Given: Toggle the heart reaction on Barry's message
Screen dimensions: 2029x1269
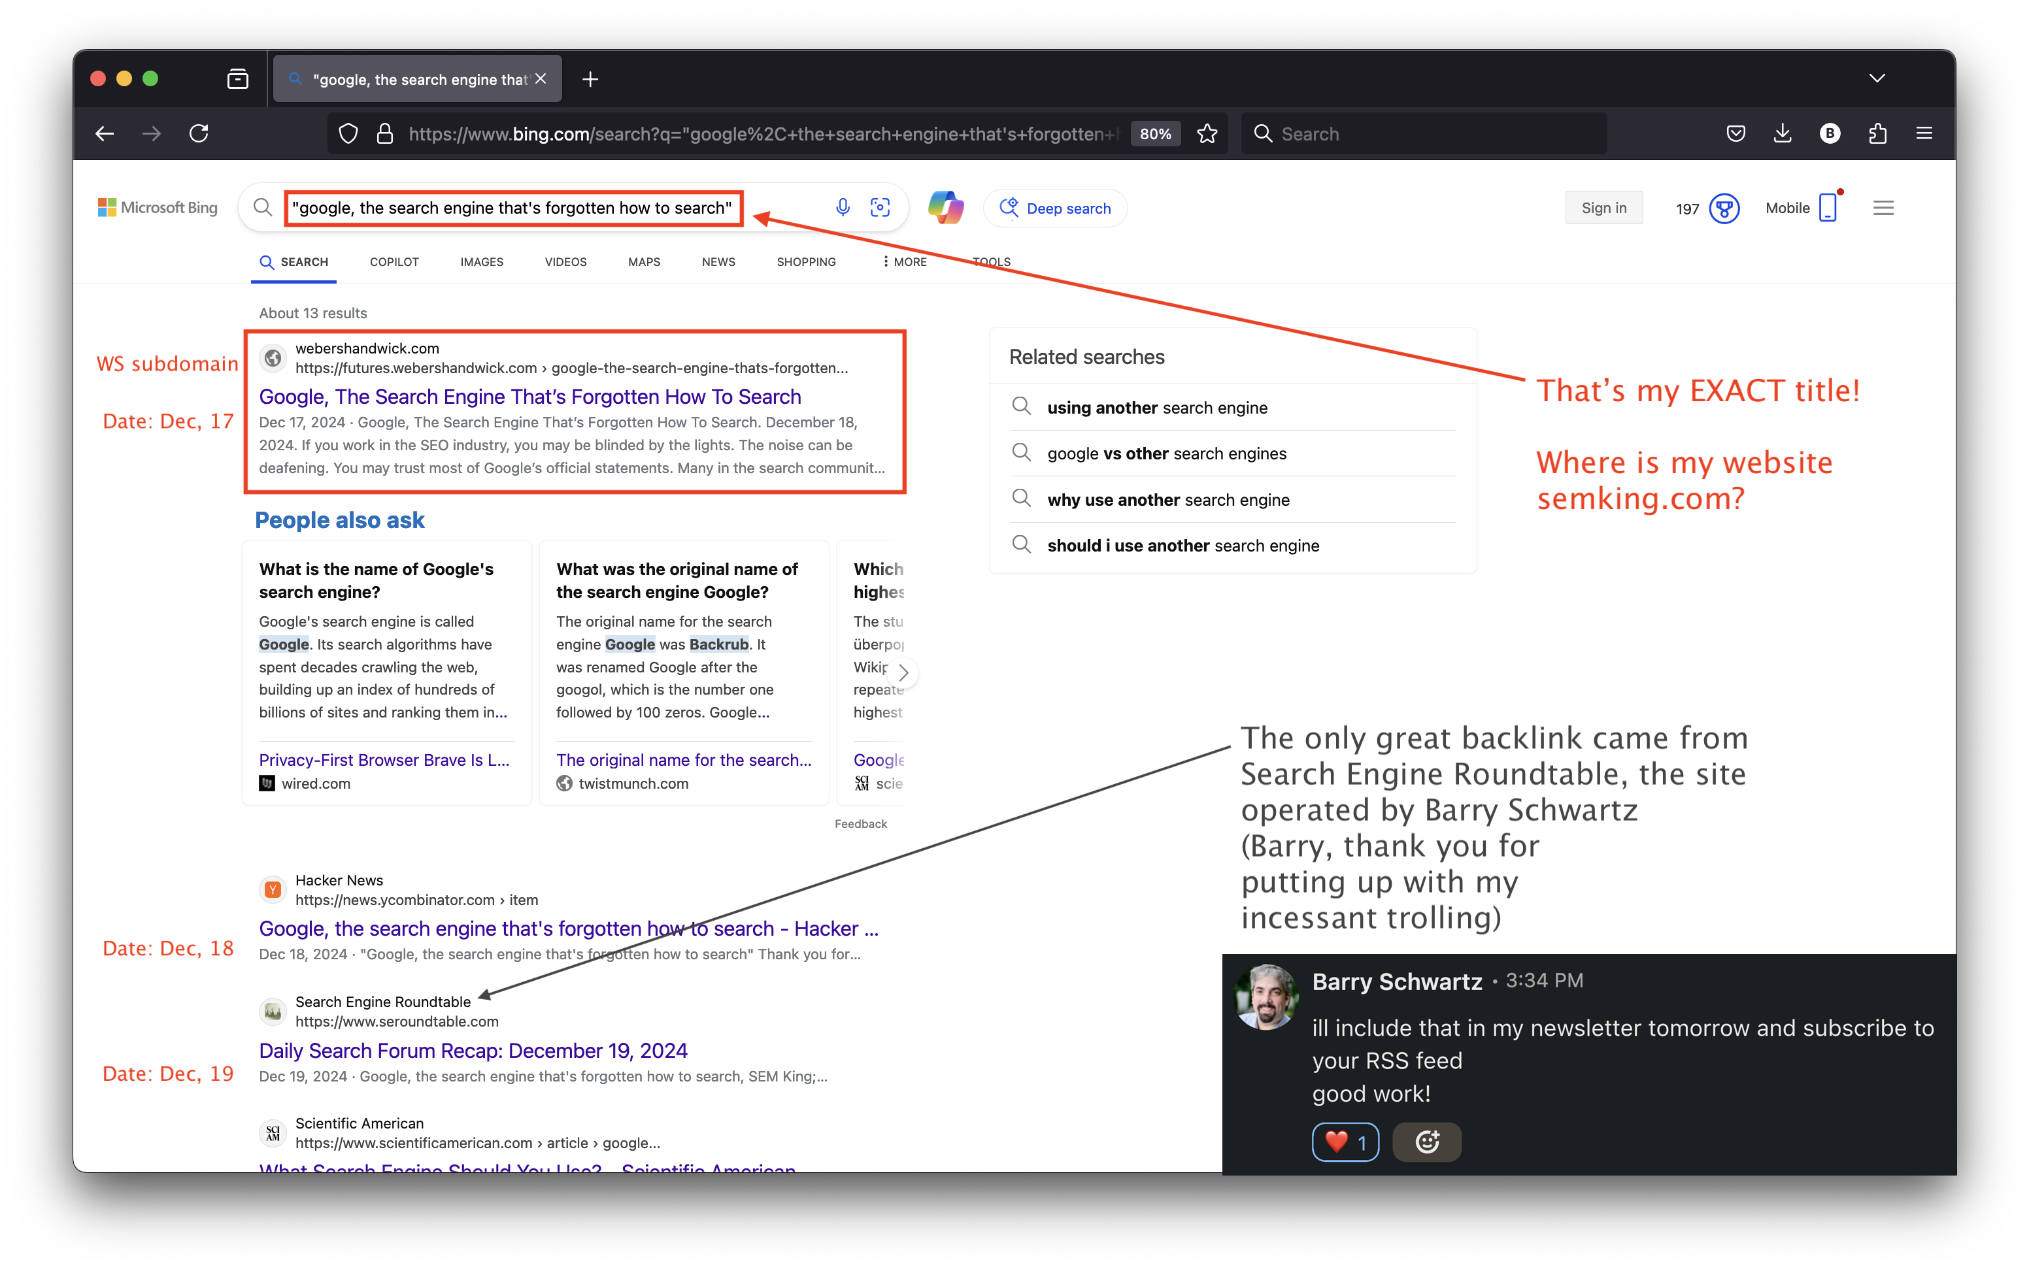Looking at the screenshot, I should click(x=1345, y=1142).
